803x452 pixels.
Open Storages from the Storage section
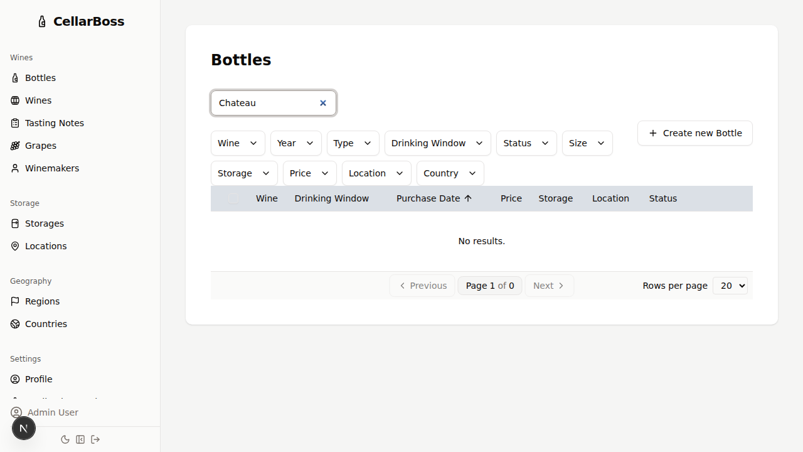(15, 223)
